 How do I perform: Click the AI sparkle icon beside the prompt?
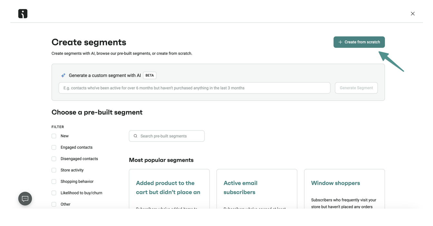point(63,75)
